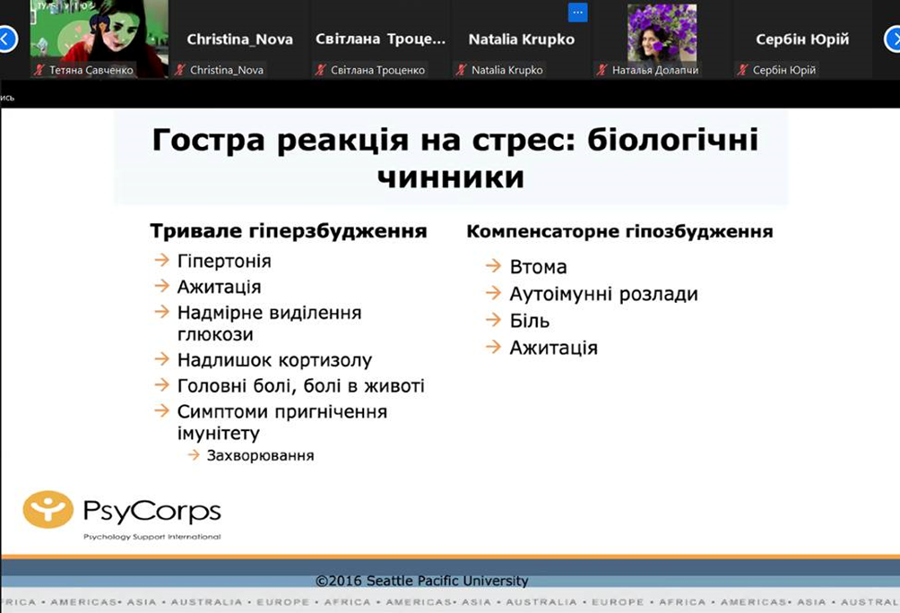This screenshot has width=900, height=613.
Task: Click the ©2016 Seattle Pacific University footer text
Action: (x=421, y=581)
